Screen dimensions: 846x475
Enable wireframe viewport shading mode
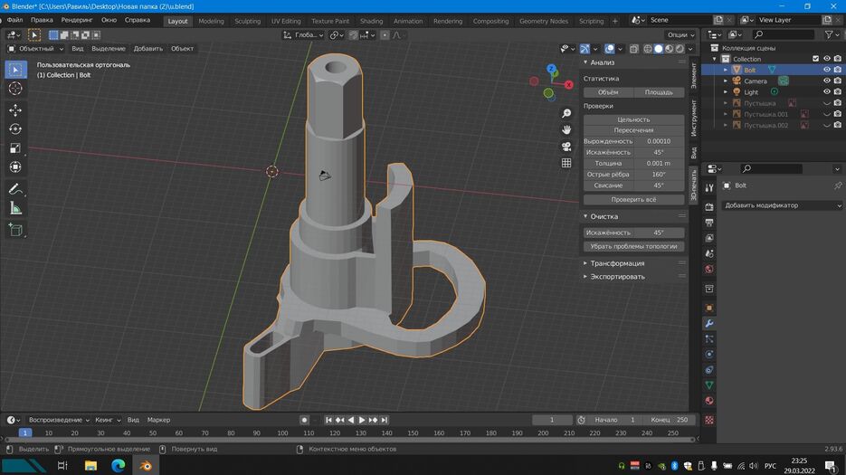coord(648,49)
